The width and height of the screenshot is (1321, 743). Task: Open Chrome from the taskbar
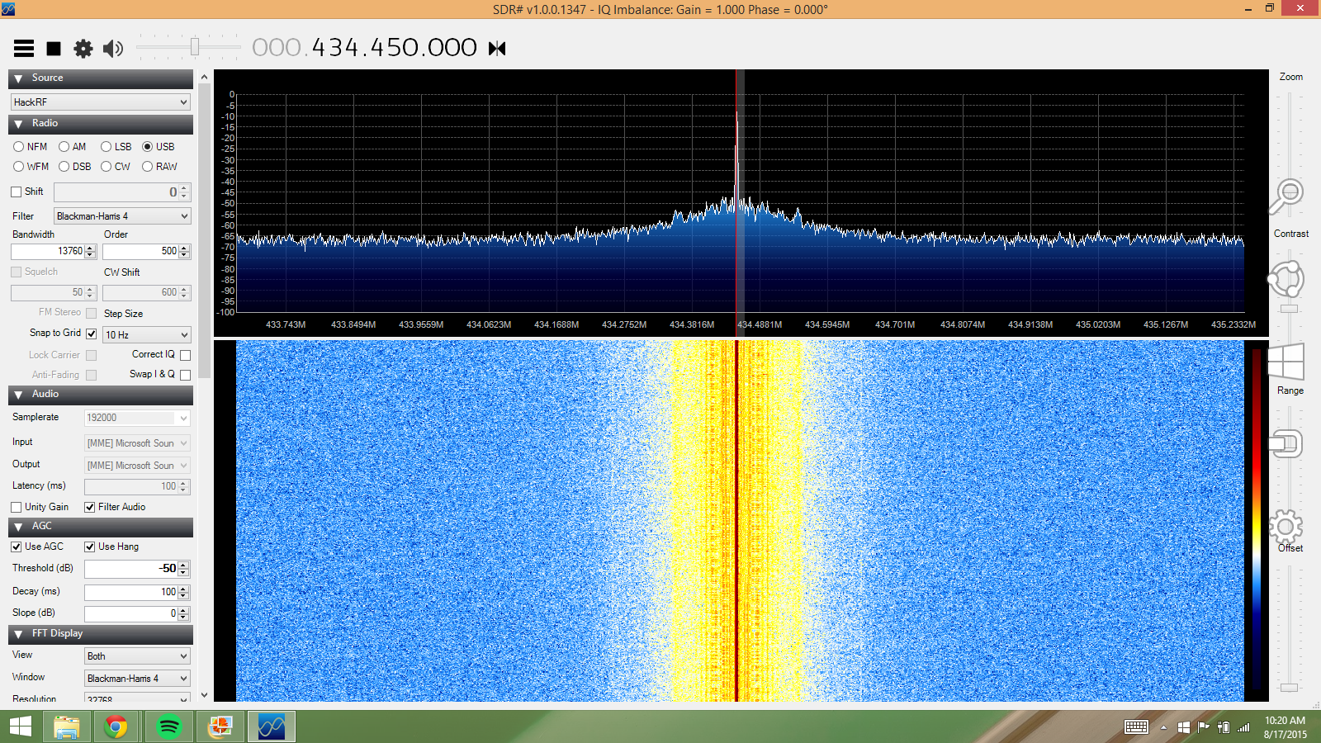pyautogui.click(x=116, y=726)
